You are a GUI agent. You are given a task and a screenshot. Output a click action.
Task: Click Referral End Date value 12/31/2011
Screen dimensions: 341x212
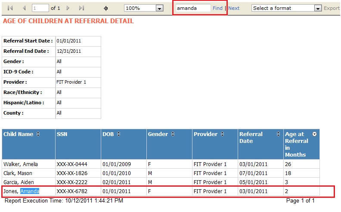tap(69, 51)
